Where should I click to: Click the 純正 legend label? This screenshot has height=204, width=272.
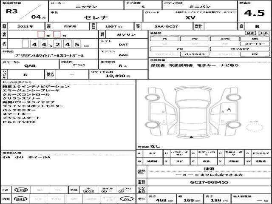tap(251, 32)
